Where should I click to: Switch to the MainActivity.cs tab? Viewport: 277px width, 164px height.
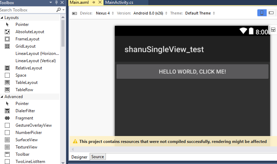pyautogui.click(x=119, y=2)
